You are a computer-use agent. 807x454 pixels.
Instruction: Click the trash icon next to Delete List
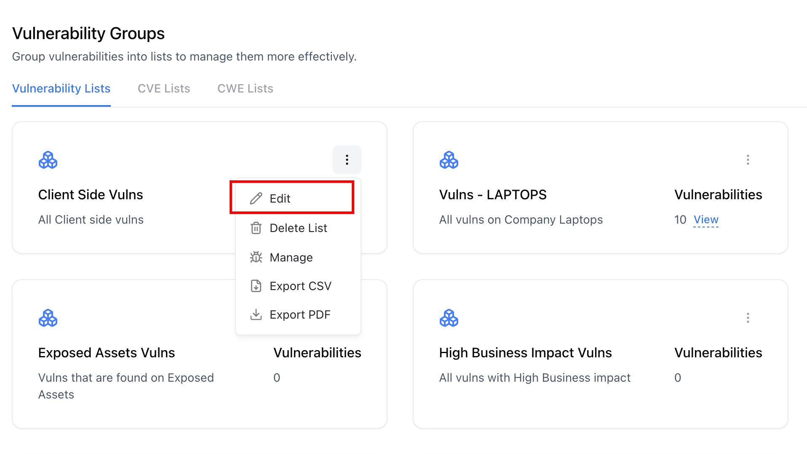click(x=255, y=228)
